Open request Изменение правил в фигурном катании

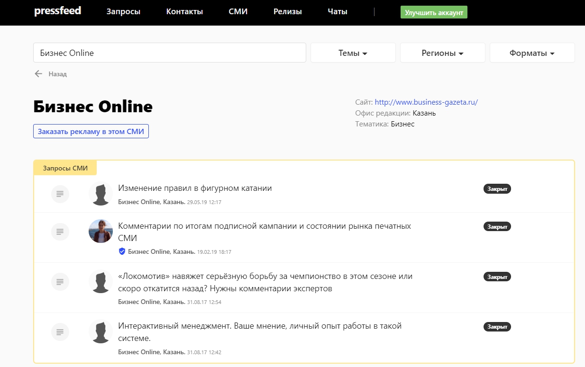[195, 188]
